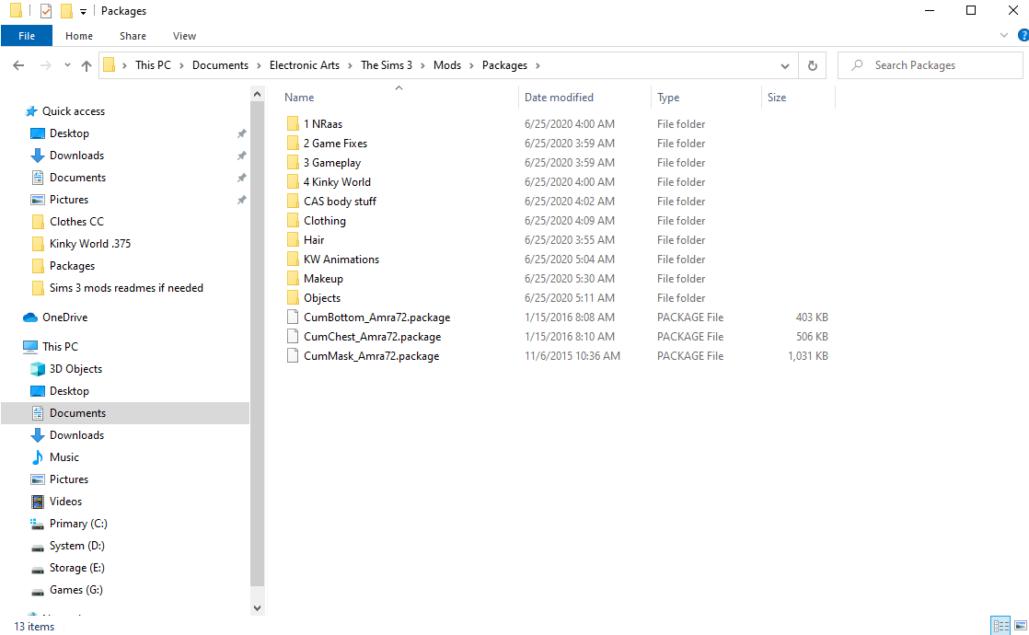Click the Search Packages field
Viewport: 1029px width, 635px height.
[x=930, y=65]
